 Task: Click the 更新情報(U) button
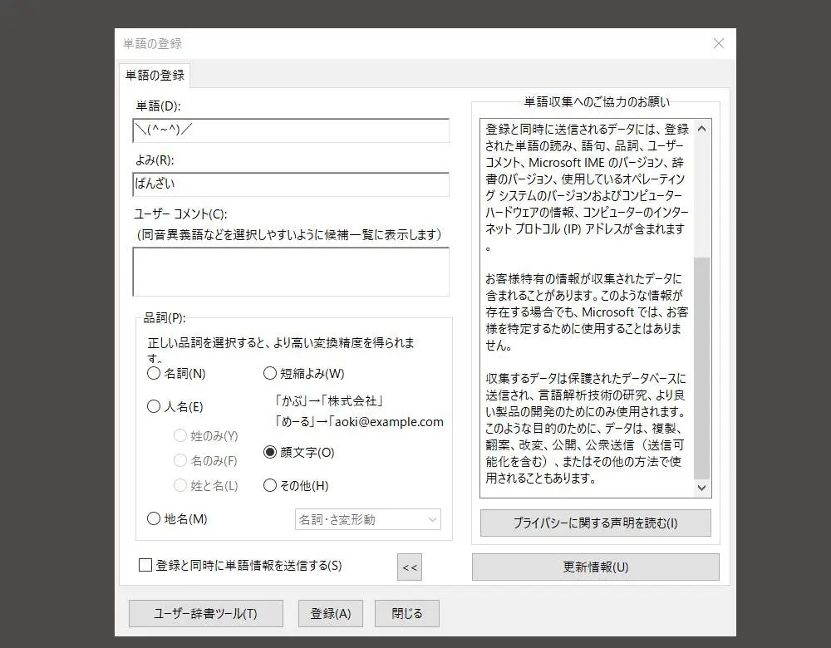(x=595, y=567)
